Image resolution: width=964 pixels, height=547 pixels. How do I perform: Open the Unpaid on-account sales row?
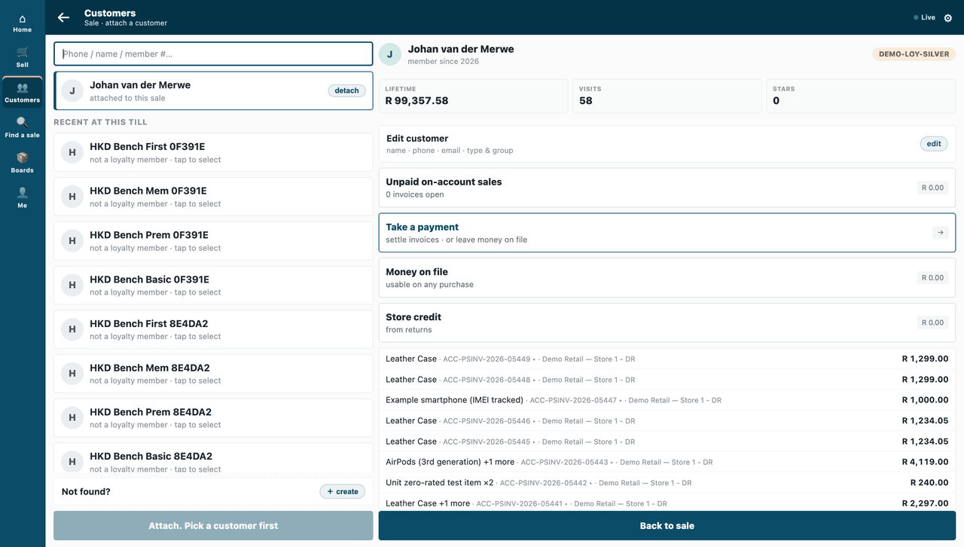pos(667,188)
